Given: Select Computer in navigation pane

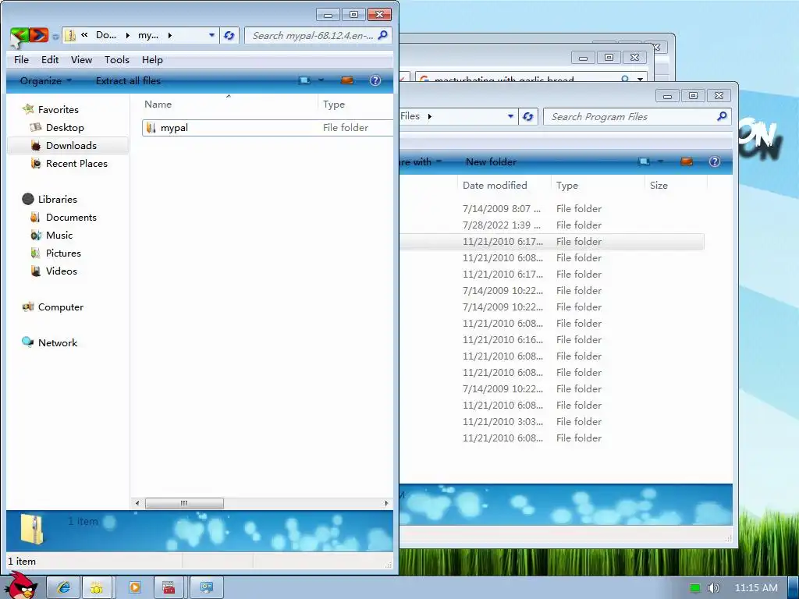Looking at the screenshot, I should pos(61,307).
